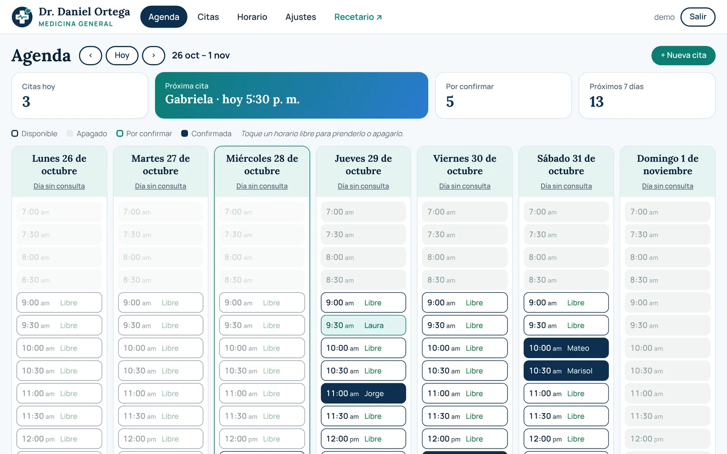Go to next week with right chevron

pos(154,55)
